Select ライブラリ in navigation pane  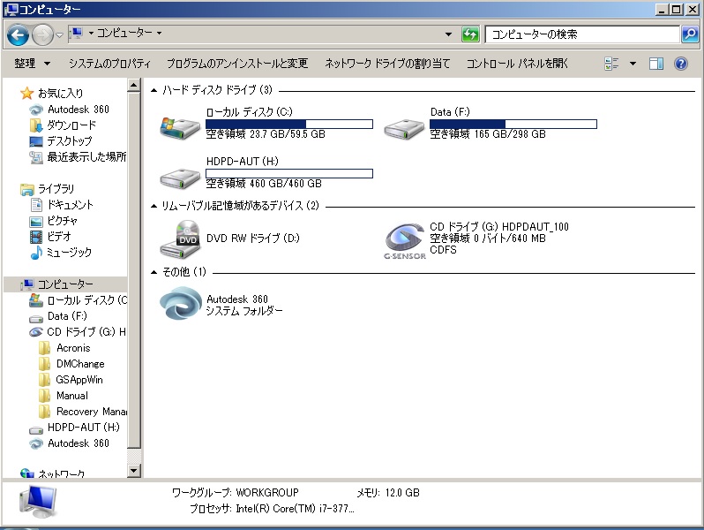pos(47,189)
